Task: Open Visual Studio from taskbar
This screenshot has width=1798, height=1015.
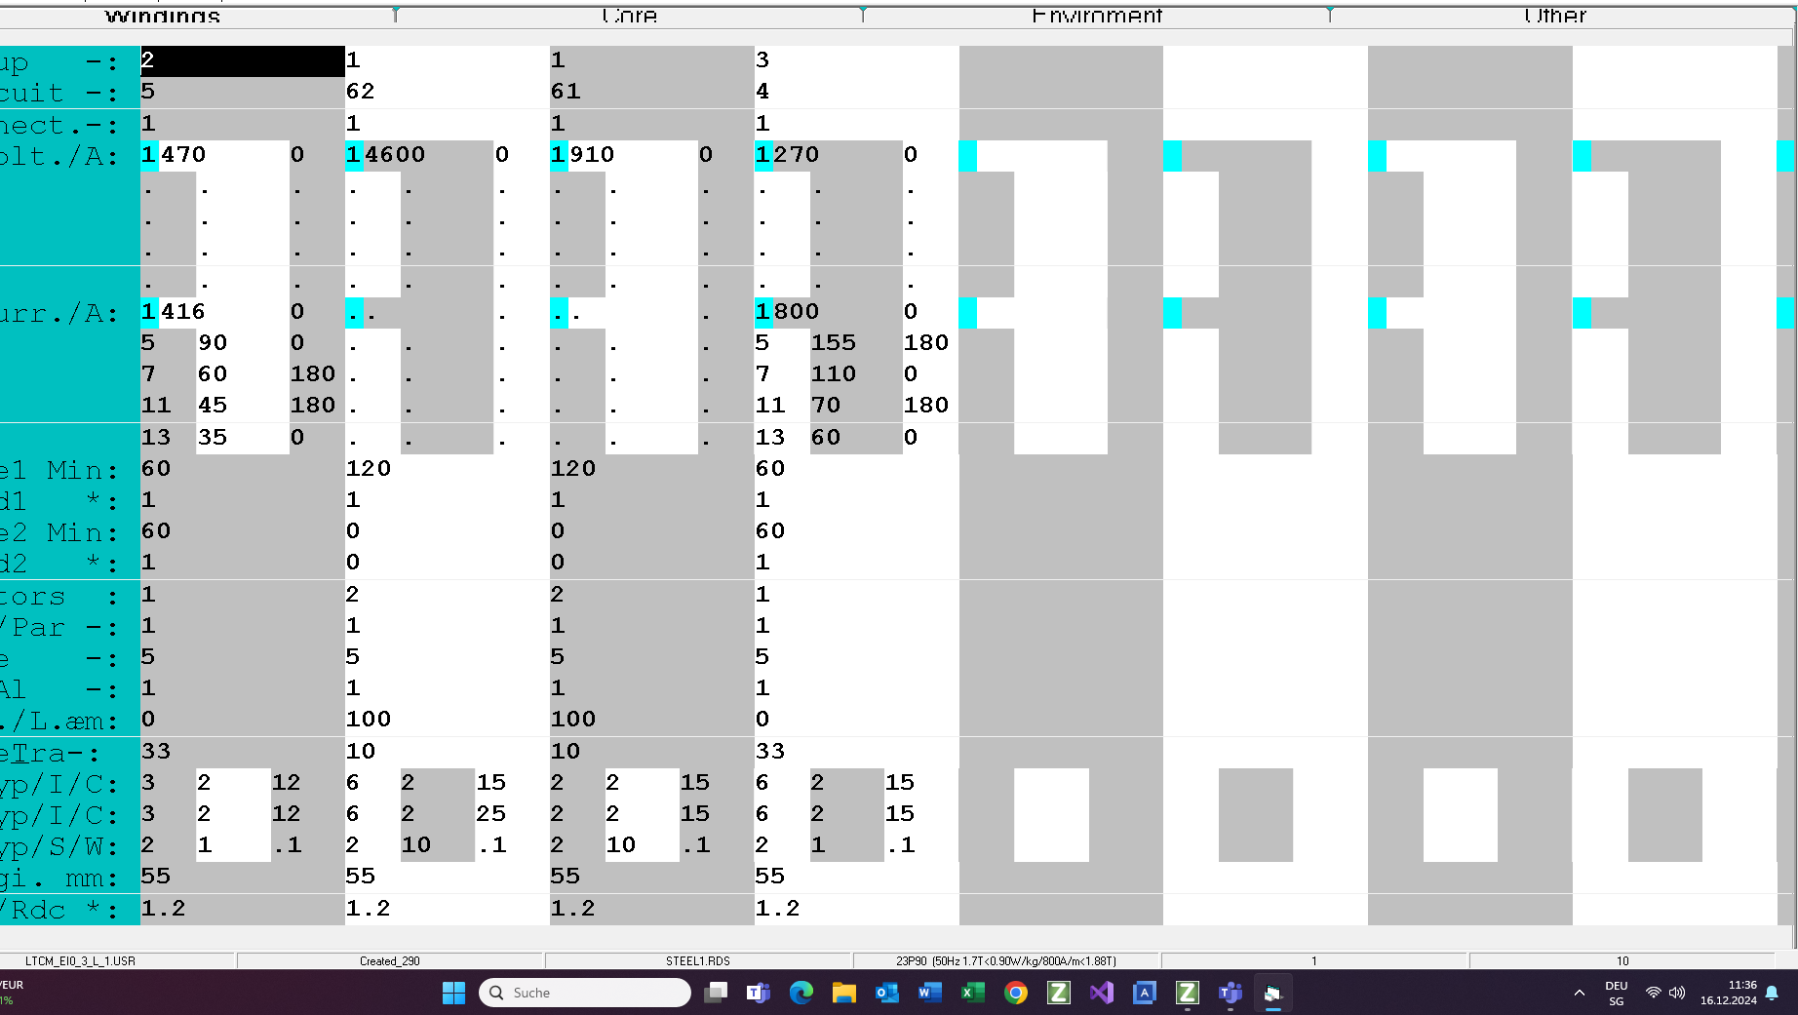Action: point(1102,993)
